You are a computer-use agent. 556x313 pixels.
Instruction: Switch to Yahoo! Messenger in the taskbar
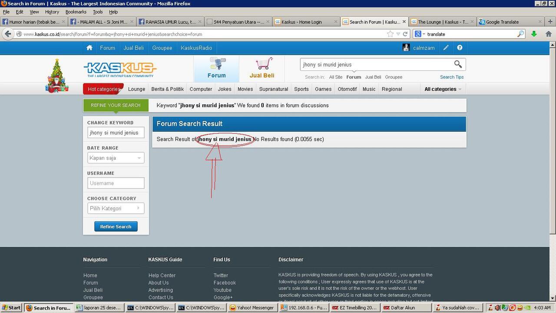pyautogui.click(x=253, y=307)
